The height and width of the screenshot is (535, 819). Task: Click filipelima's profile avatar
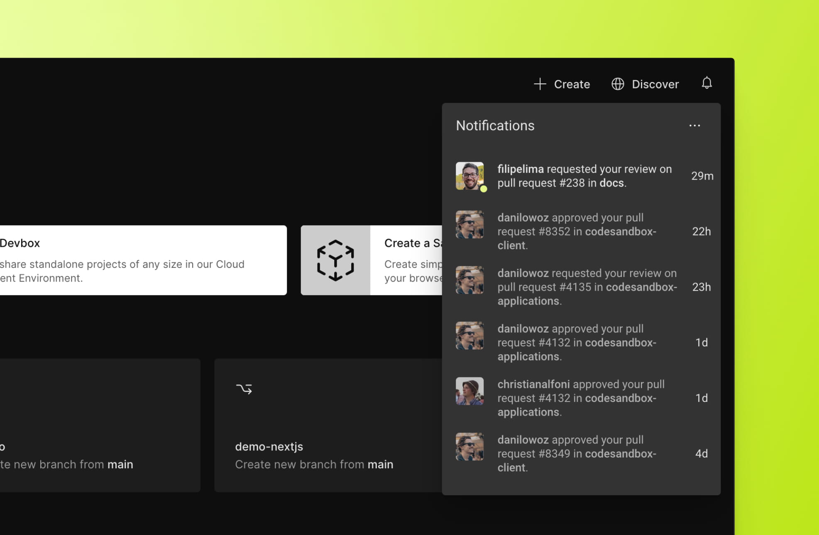[470, 175]
